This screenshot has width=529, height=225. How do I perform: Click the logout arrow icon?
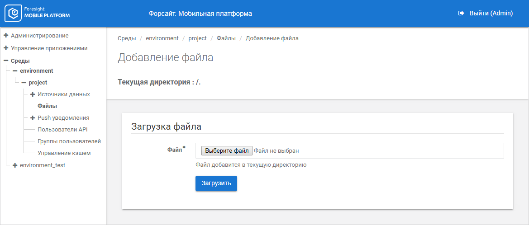coord(461,14)
